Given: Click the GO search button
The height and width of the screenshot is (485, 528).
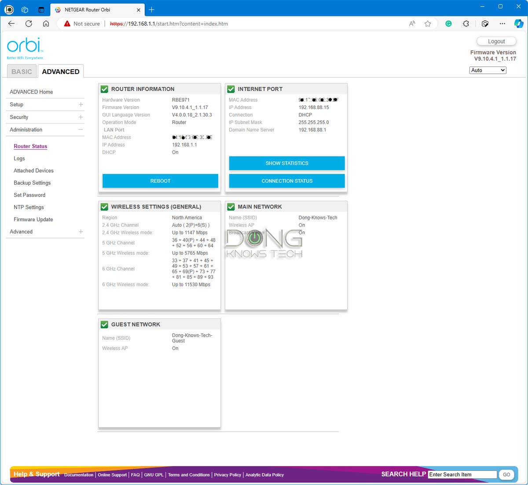Looking at the screenshot, I should coord(506,474).
